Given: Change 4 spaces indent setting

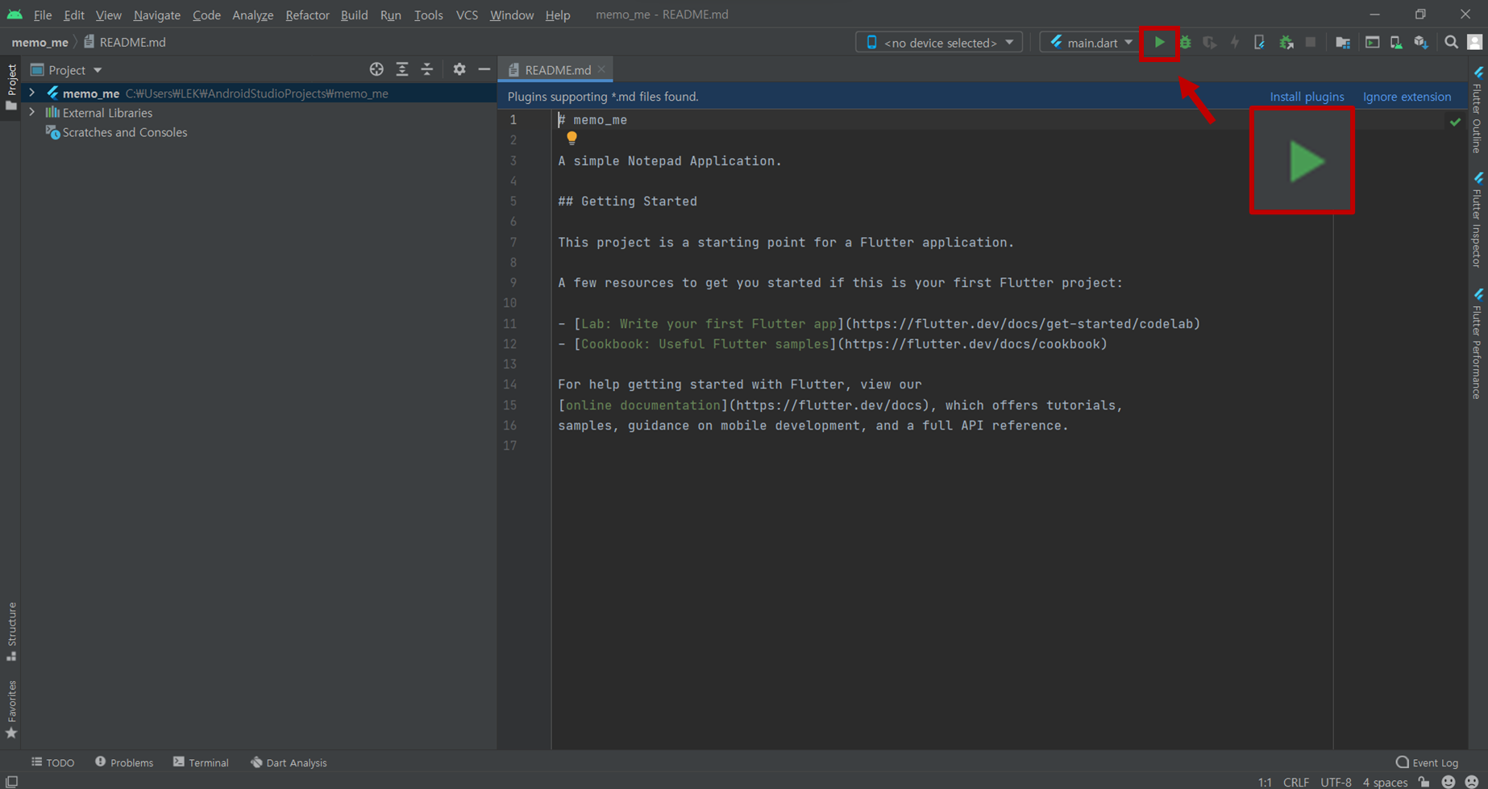Looking at the screenshot, I should point(1385,782).
